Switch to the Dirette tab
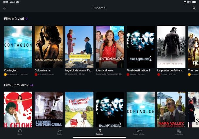 point(60,132)
